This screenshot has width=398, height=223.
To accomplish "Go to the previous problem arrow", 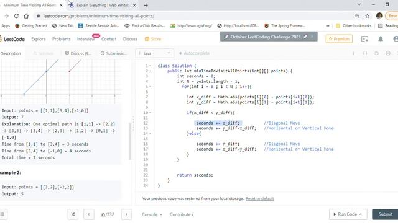I will click(88, 214).
